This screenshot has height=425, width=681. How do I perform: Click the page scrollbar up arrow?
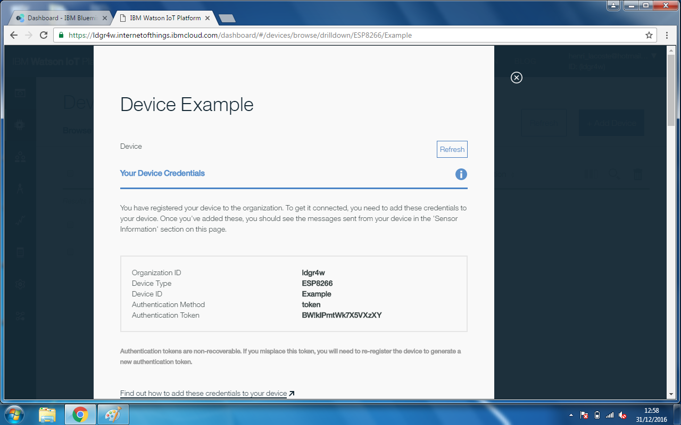670,50
